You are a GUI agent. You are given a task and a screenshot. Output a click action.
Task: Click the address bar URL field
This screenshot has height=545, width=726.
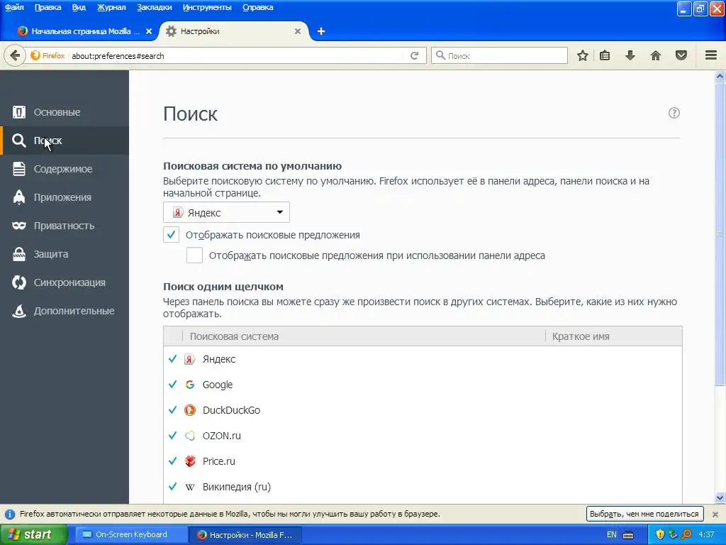pos(236,55)
